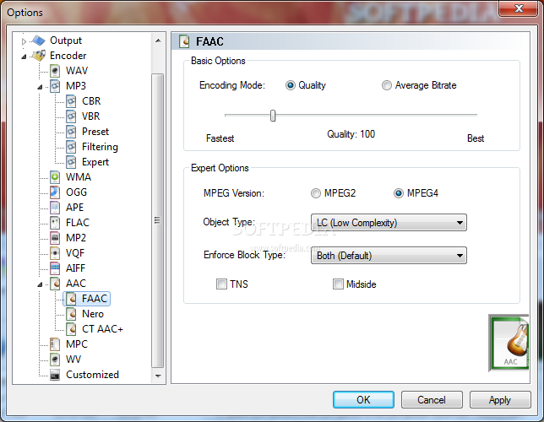The width and height of the screenshot is (544, 422).
Task: Click the CBR settings icon
Action: [71, 101]
